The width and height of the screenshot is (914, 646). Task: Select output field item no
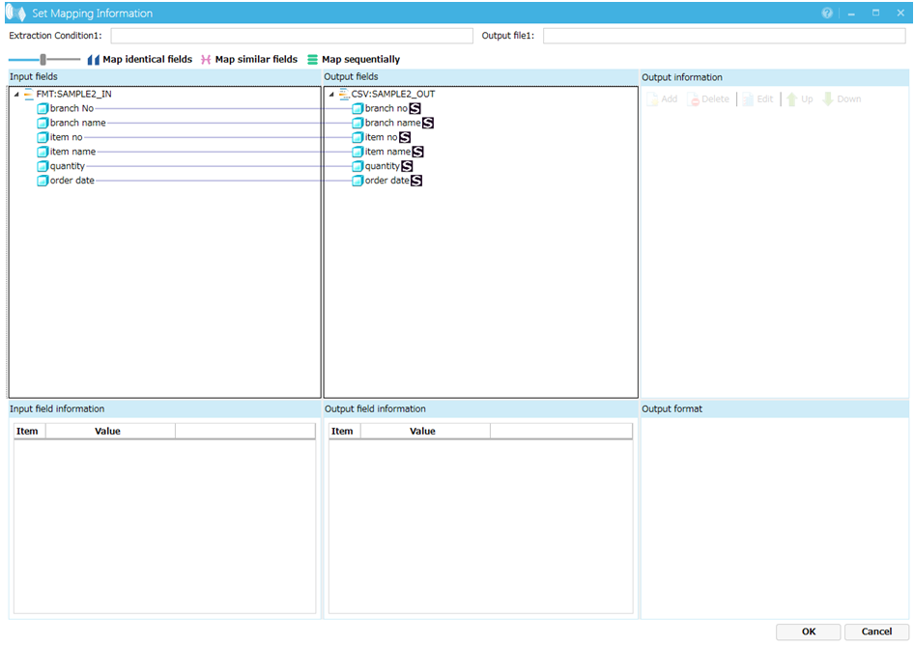pyautogui.click(x=381, y=137)
